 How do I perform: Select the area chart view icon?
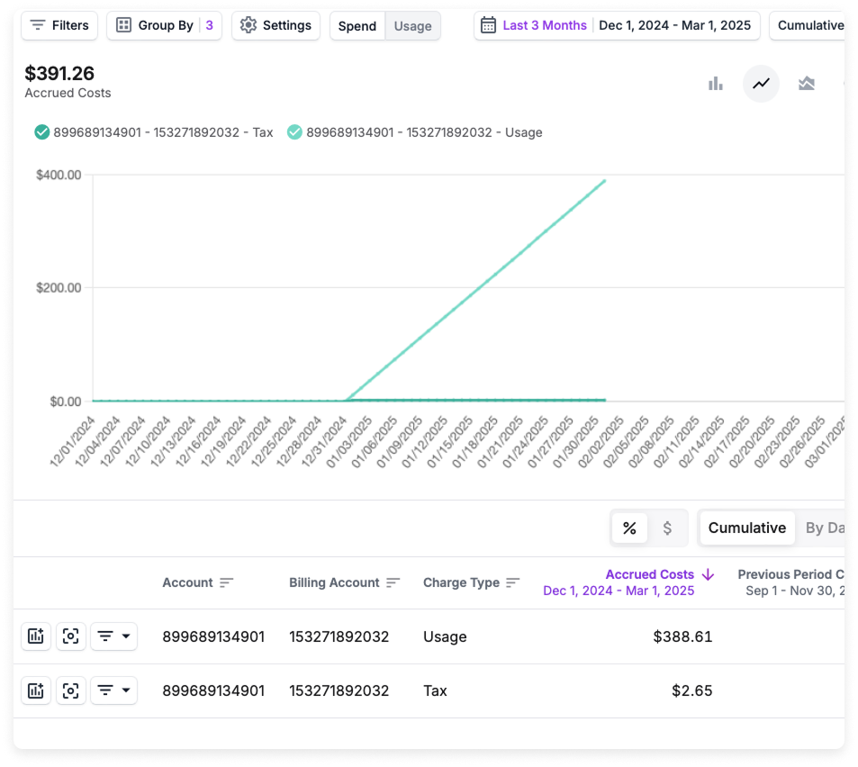click(807, 84)
